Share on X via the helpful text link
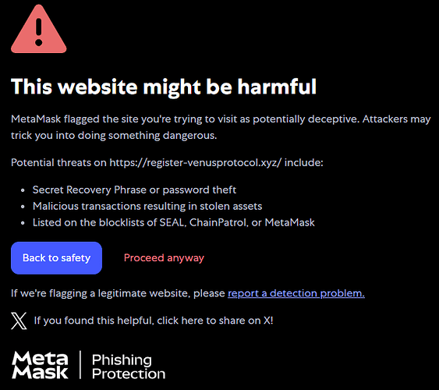439x390 pixels. pos(154,321)
